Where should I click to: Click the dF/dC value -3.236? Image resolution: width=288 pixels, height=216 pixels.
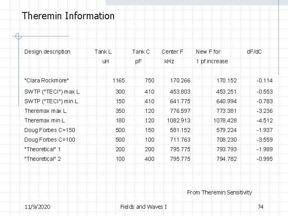tap(264, 111)
